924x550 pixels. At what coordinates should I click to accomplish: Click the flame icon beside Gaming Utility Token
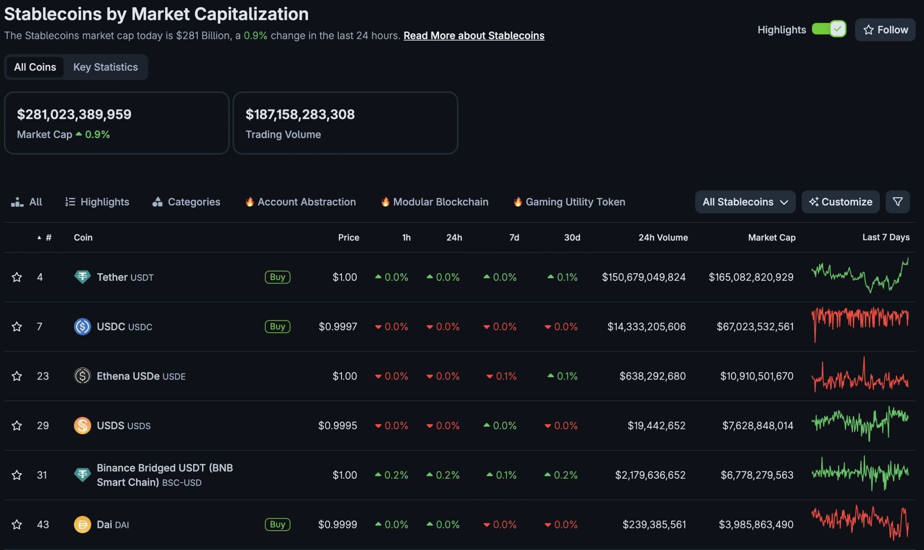tap(518, 201)
